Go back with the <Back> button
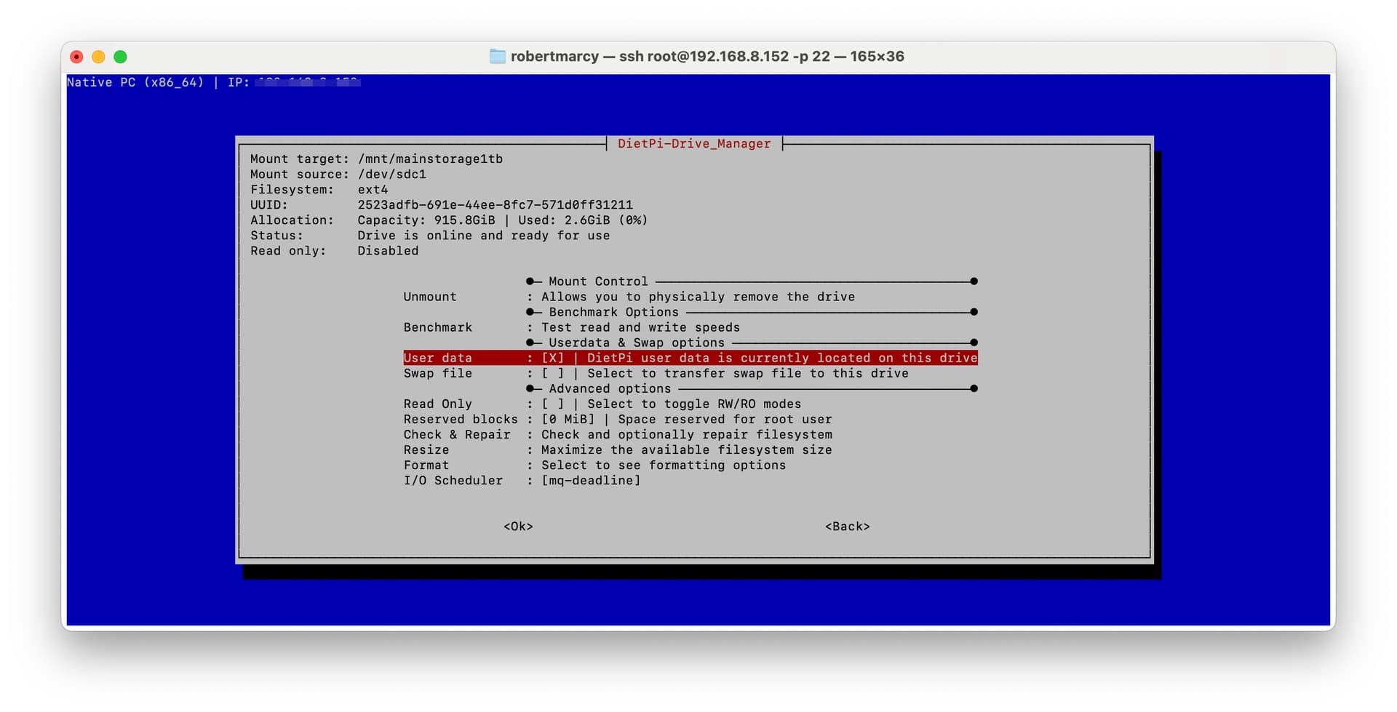This screenshot has width=1397, height=712. [847, 527]
